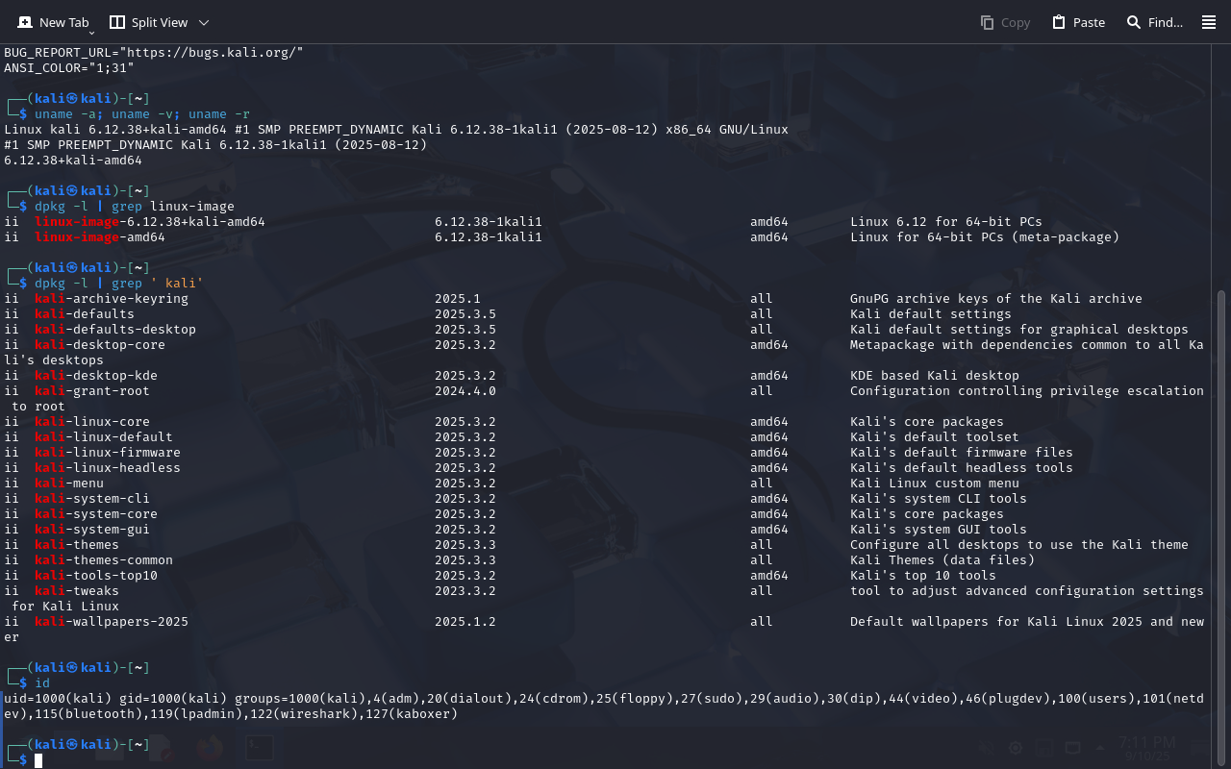The height and width of the screenshot is (769, 1231).
Task: Click 'GnuPG archive keys of the Kali archive'
Action: coord(996,299)
